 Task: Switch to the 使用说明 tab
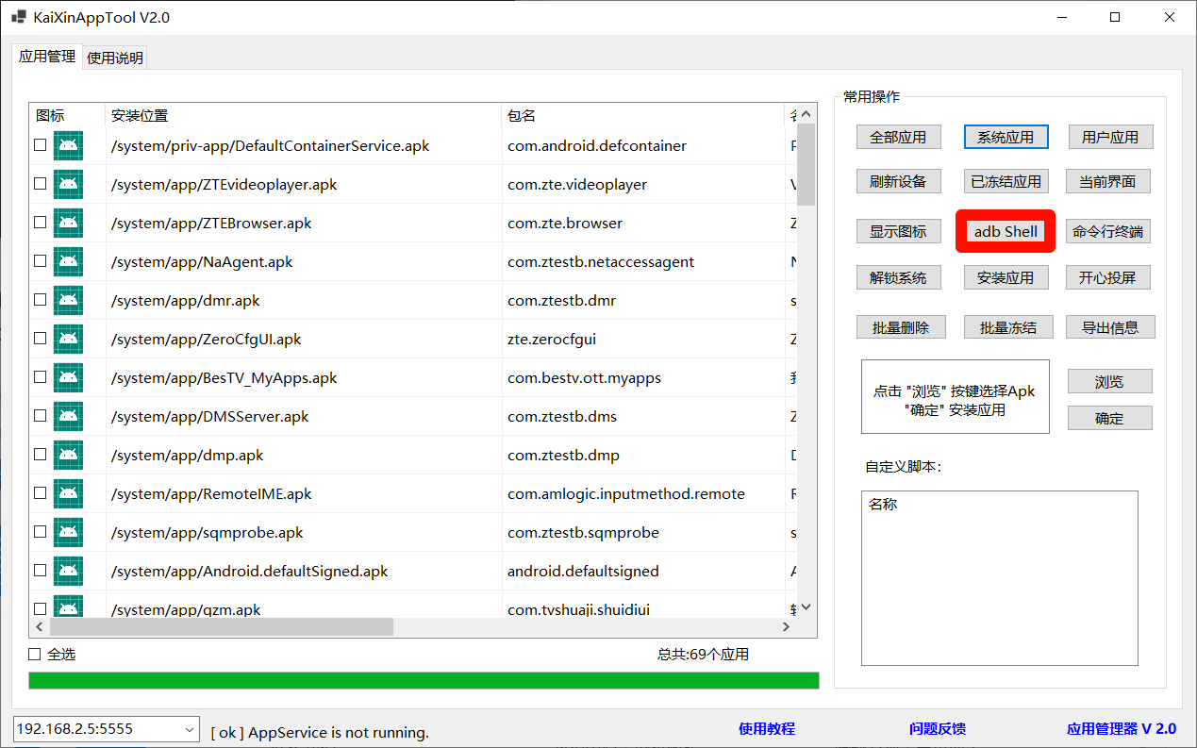point(114,57)
